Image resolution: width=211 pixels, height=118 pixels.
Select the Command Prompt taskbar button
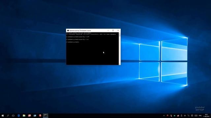click(x=45, y=116)
